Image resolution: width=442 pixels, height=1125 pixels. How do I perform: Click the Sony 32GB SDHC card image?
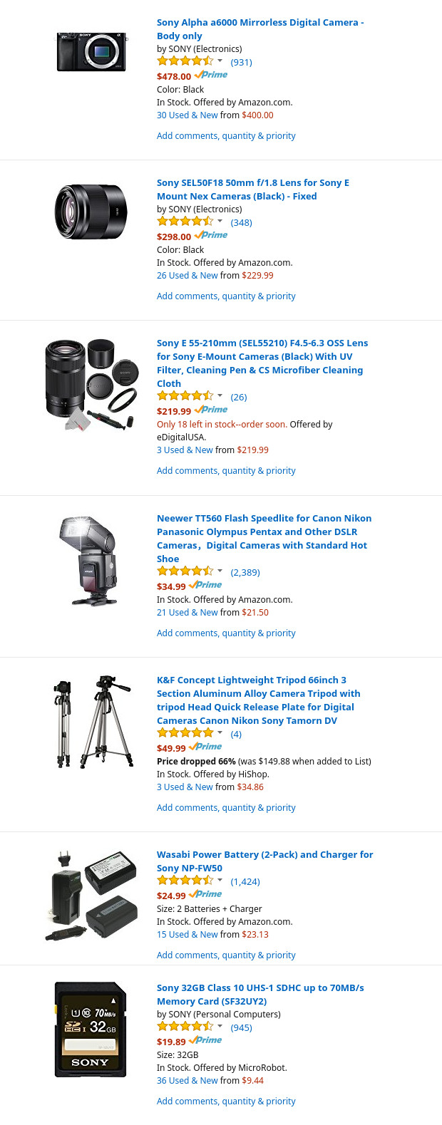(x=91, y=1029)
